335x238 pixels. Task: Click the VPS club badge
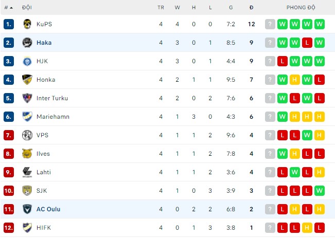27,135
